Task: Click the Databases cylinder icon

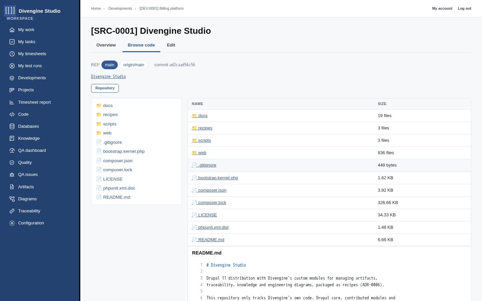Action: (12, 126)
